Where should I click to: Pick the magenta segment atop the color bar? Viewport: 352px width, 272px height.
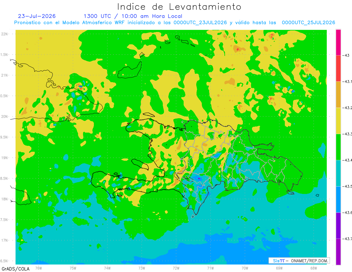(x=338, y=42)
